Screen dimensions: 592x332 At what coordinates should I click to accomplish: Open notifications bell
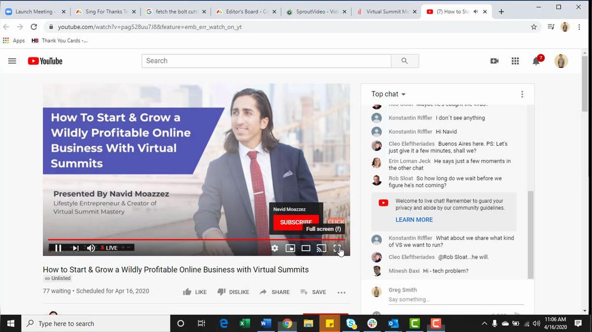536,61
